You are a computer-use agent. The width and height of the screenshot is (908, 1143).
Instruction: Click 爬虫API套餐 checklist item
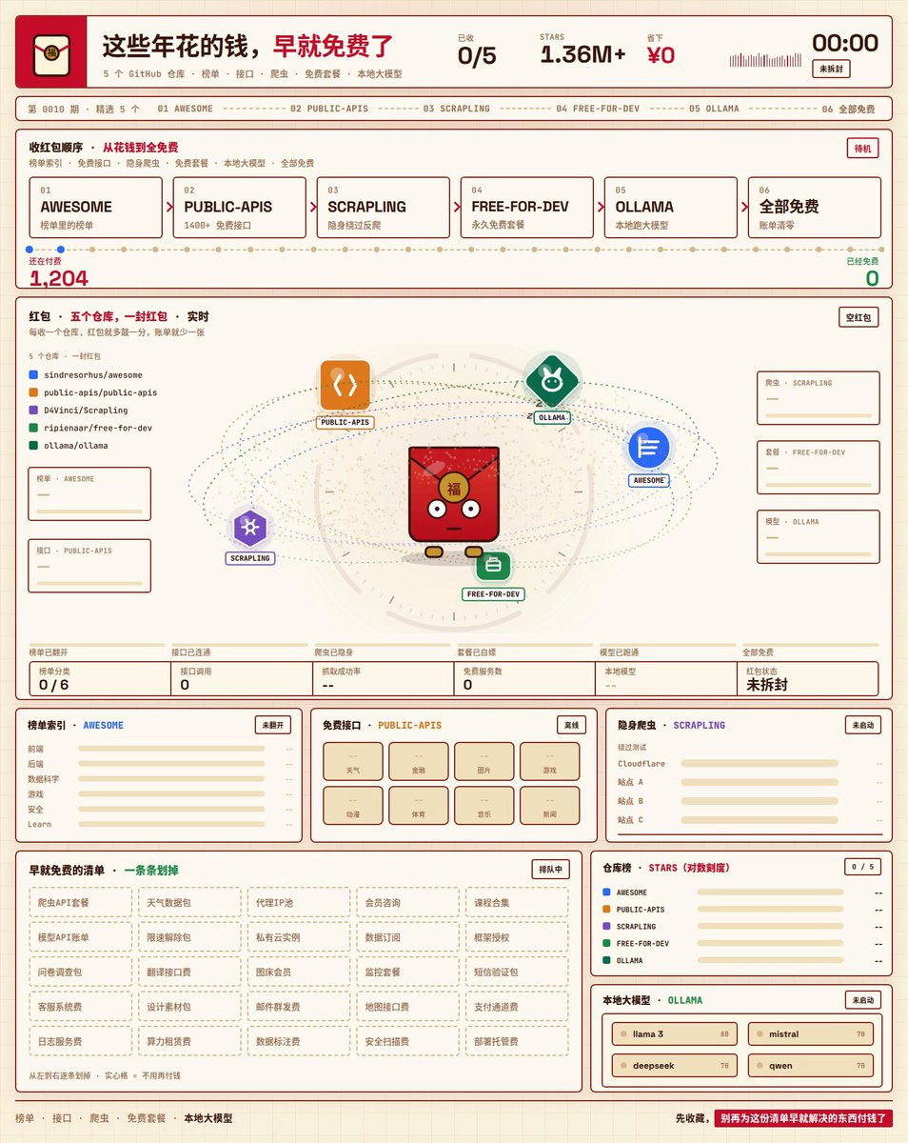tap(80, 903)
